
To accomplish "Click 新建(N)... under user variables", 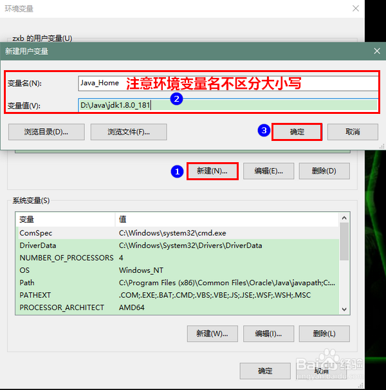I will [212, 171].
